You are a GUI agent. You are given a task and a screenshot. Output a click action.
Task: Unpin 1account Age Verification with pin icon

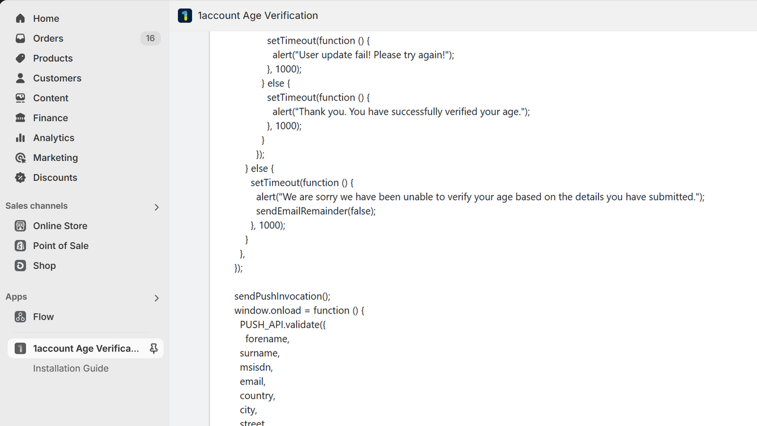point(154,348)
